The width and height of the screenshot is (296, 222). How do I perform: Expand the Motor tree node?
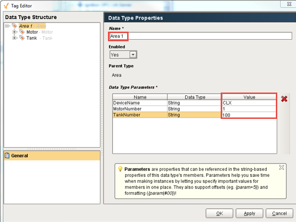pyautogui.click(x=15, y=32)
